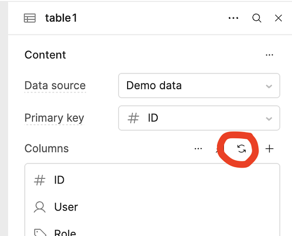The image size is (292, 236).
Task: Click the circled regenerate columns icon
Action: pyautogui.click(x=241, y=149)
